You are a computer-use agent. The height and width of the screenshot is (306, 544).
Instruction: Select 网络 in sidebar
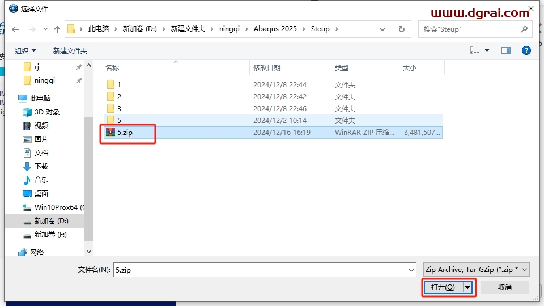(x=37, y=253)
